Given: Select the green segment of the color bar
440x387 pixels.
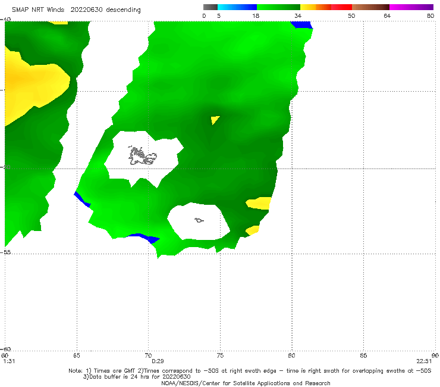Looking at the screenshot, I should 279,7.
